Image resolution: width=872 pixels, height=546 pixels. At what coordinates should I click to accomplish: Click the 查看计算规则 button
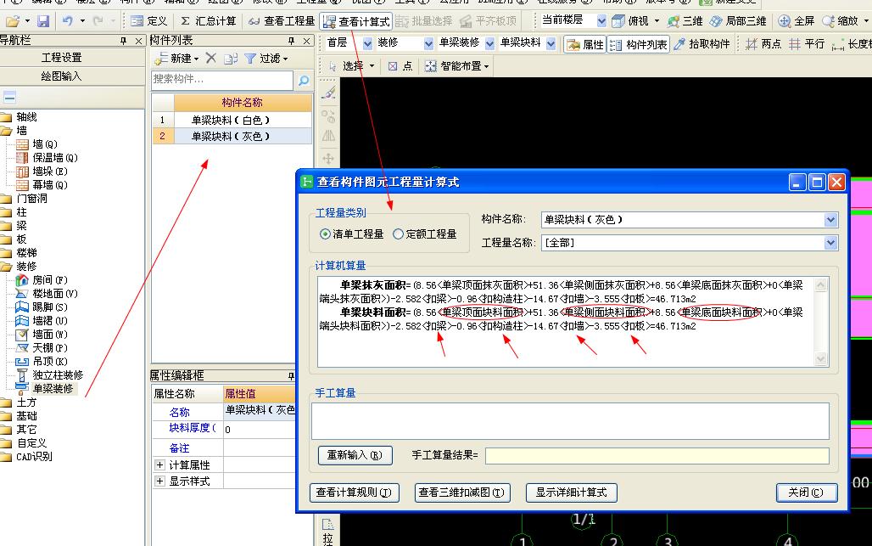[355, 493]
